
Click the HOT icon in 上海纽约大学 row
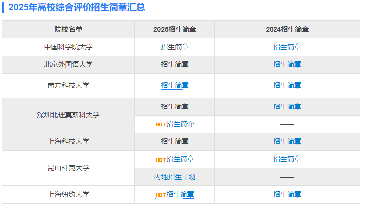click(160, 195)
